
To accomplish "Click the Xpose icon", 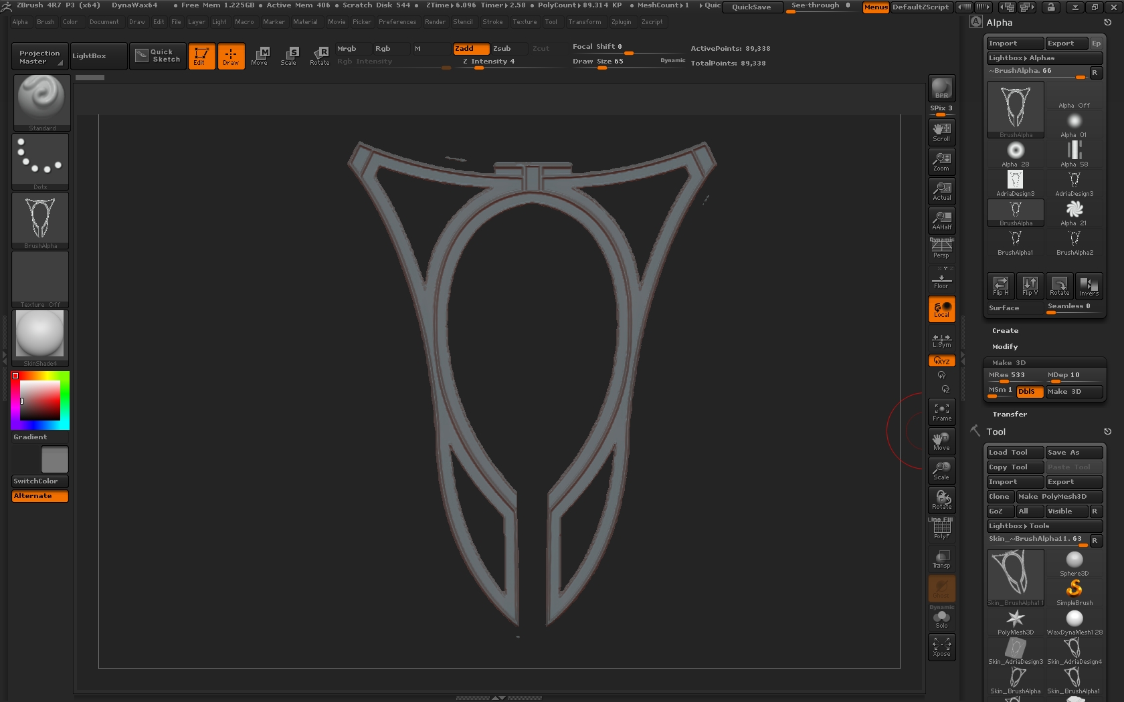I will point(941,647).
